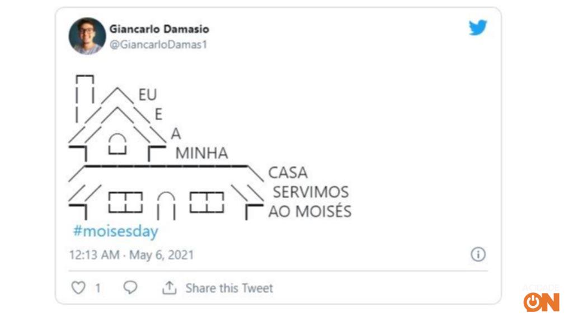573x322 pixels.
Task: Click the phrase AO MOISÉS
Action: tap(309, 211)
